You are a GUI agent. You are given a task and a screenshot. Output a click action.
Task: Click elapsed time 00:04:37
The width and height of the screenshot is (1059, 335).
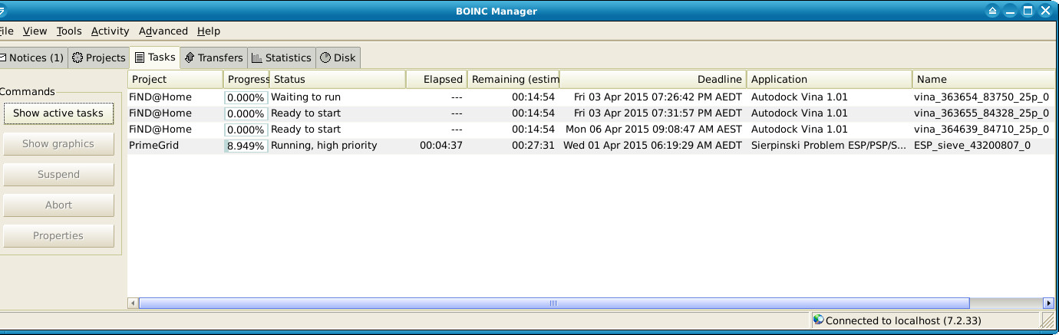point(441,146)
